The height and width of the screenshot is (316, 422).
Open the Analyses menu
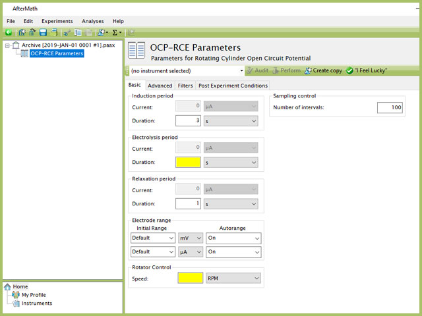[92, 21]
